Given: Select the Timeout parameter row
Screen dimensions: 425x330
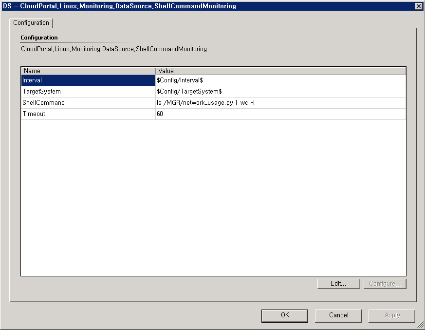Looking at the screenshot, I should (x=88, y=114).
